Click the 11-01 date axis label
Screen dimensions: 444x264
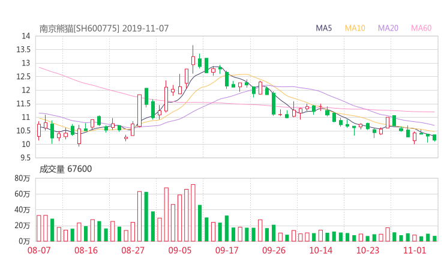(415, 250)
